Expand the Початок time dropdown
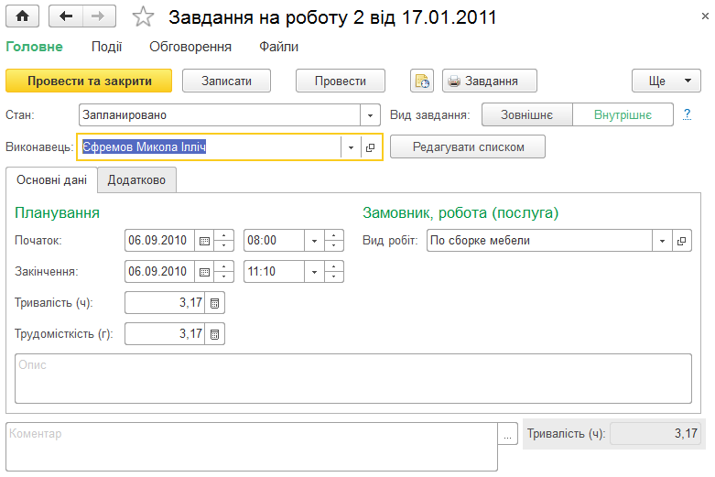 (x=314, y=241)
